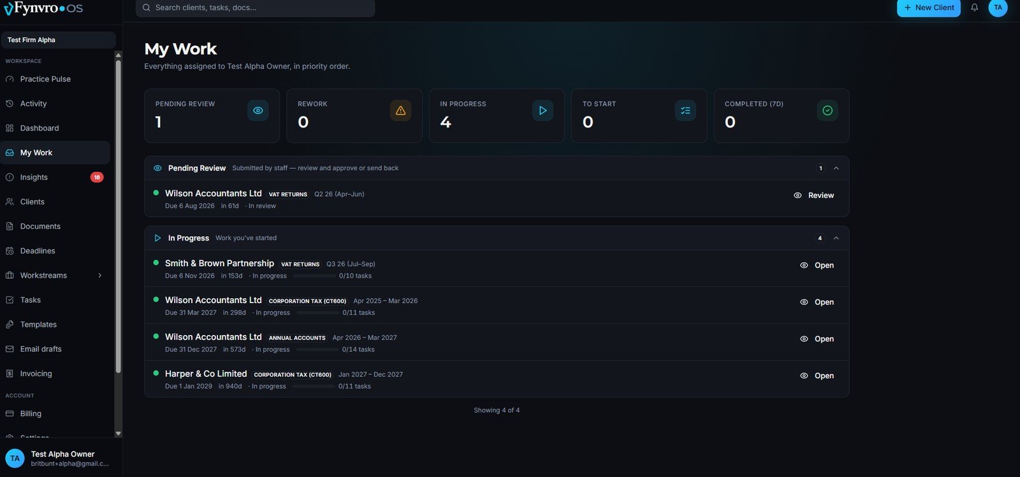
Task: Open Wilson Accountants Corporation Tax item
Action: tap(817, 302)
